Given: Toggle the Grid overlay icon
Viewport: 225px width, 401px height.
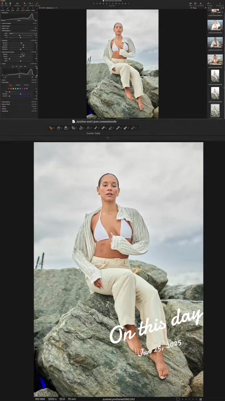Looking at the screenshot, I should pyautogui.click(x=195, y=4).
